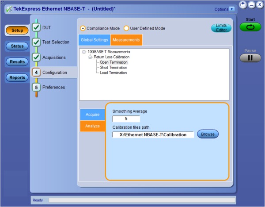Click the green Start run icon
265x207 pixels.
click(x=250, y=27)
